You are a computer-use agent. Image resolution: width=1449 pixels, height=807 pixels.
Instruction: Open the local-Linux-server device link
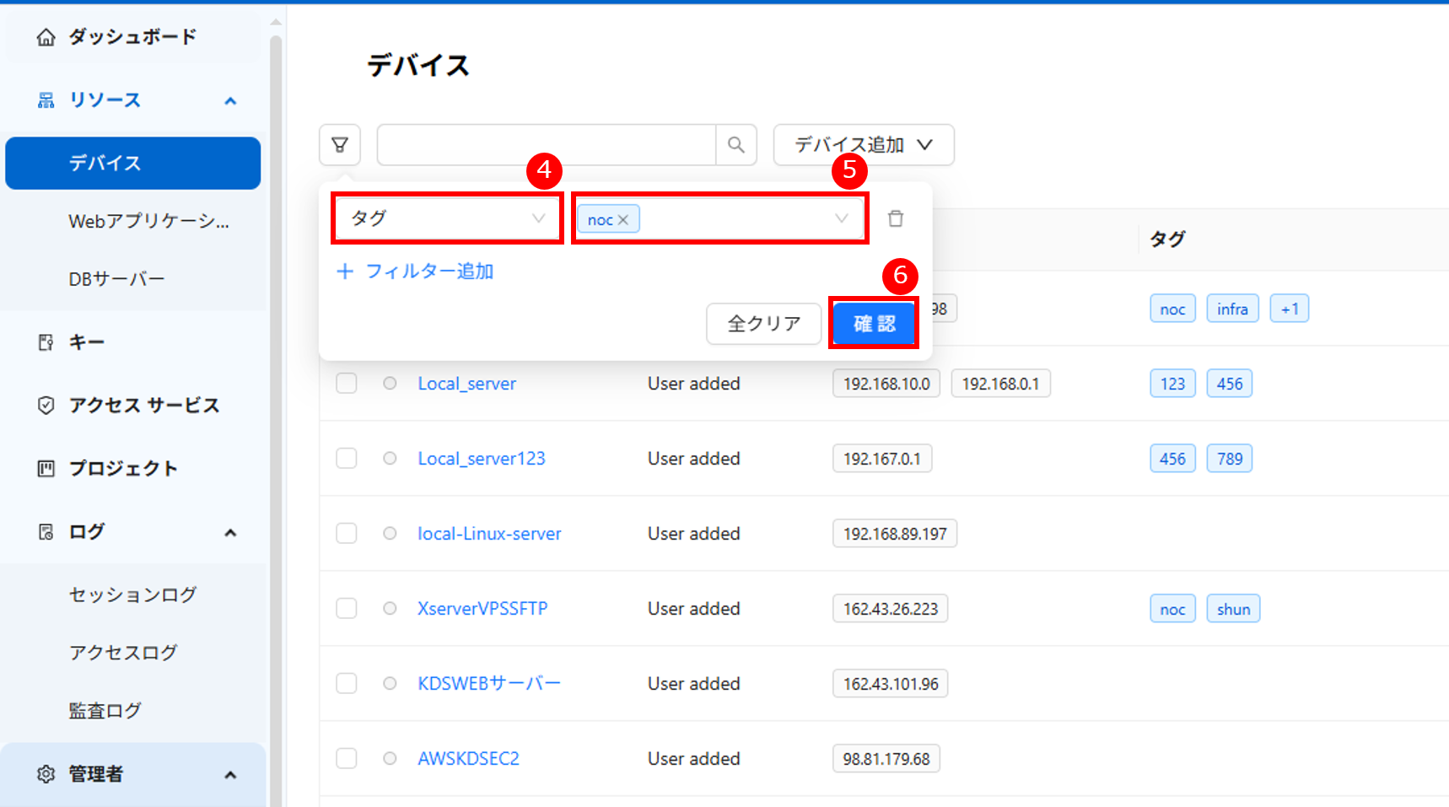(x=489, y=534)
